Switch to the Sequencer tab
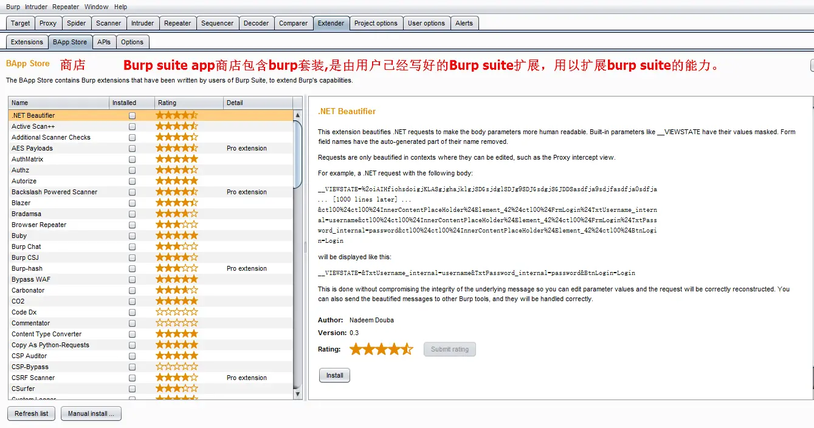The image size is (814, 428). tap(218, 23)
